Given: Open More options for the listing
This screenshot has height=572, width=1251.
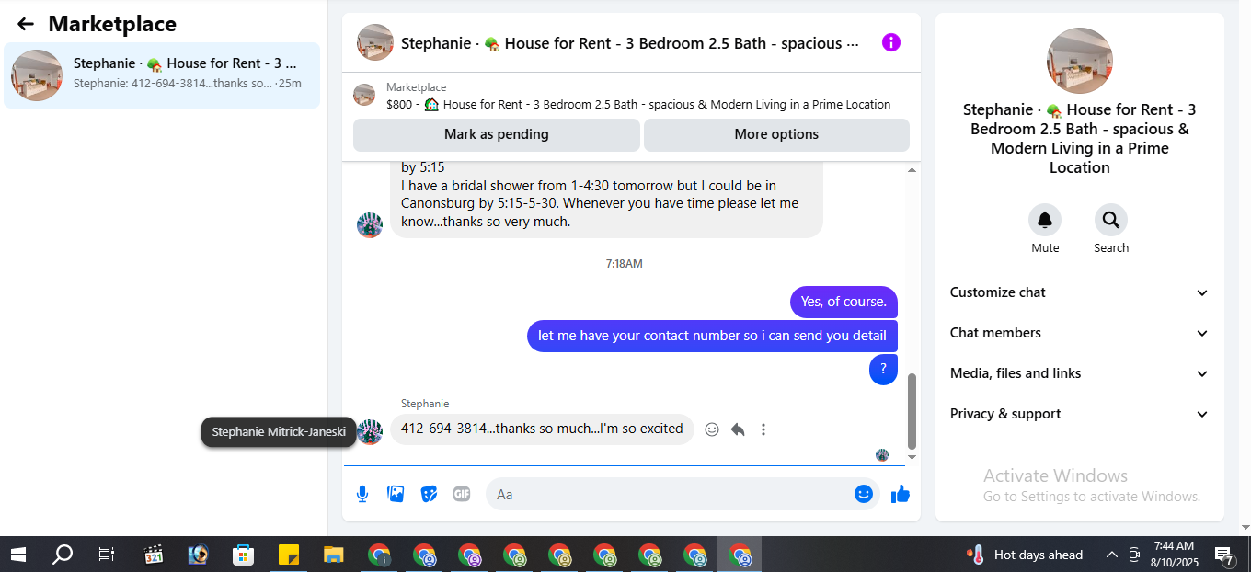Looking at the screenshot, I should point(776,134).
